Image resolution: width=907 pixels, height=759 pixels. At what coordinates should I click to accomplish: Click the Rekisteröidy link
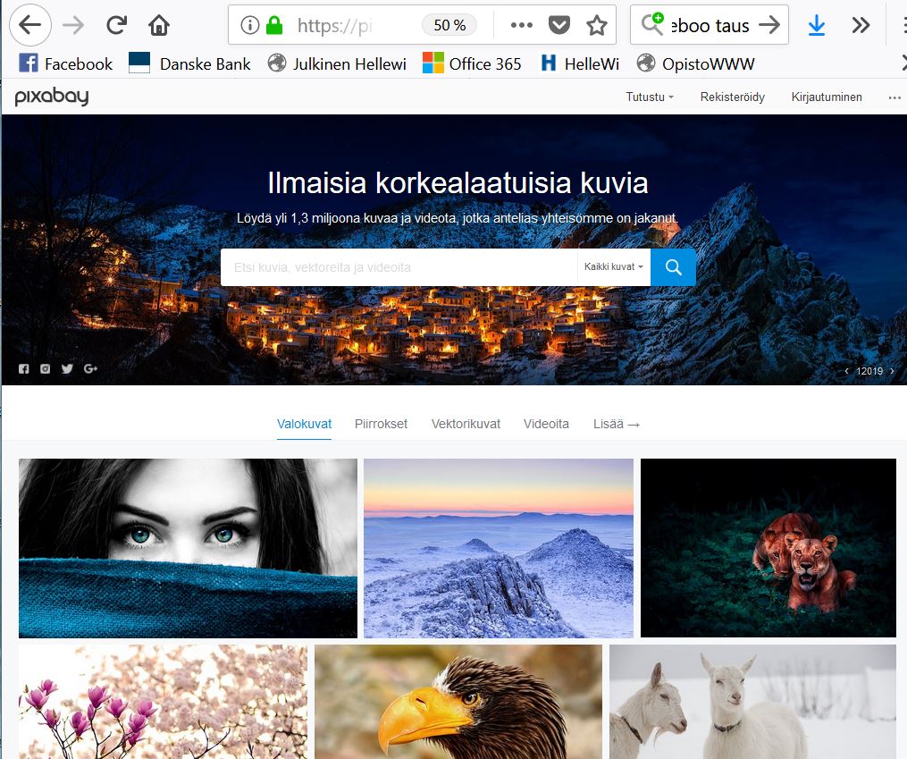coord(732,97)
